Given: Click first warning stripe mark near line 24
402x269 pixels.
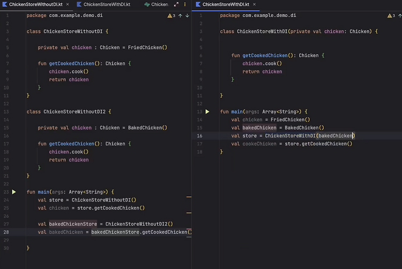Looking at the screenshot, I should [189, 197].
